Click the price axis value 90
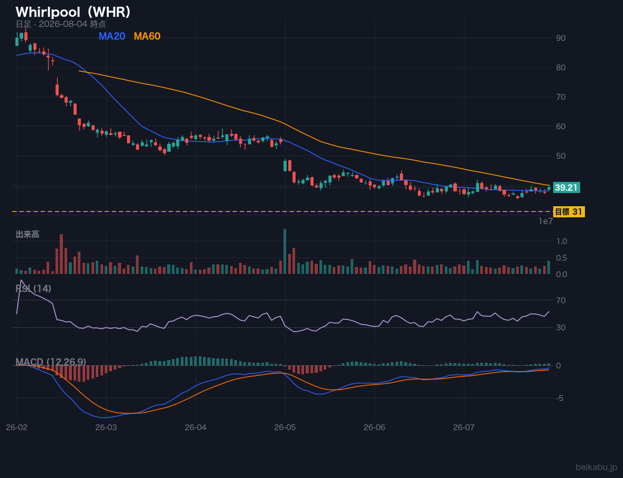 click(x=561, y=38)
